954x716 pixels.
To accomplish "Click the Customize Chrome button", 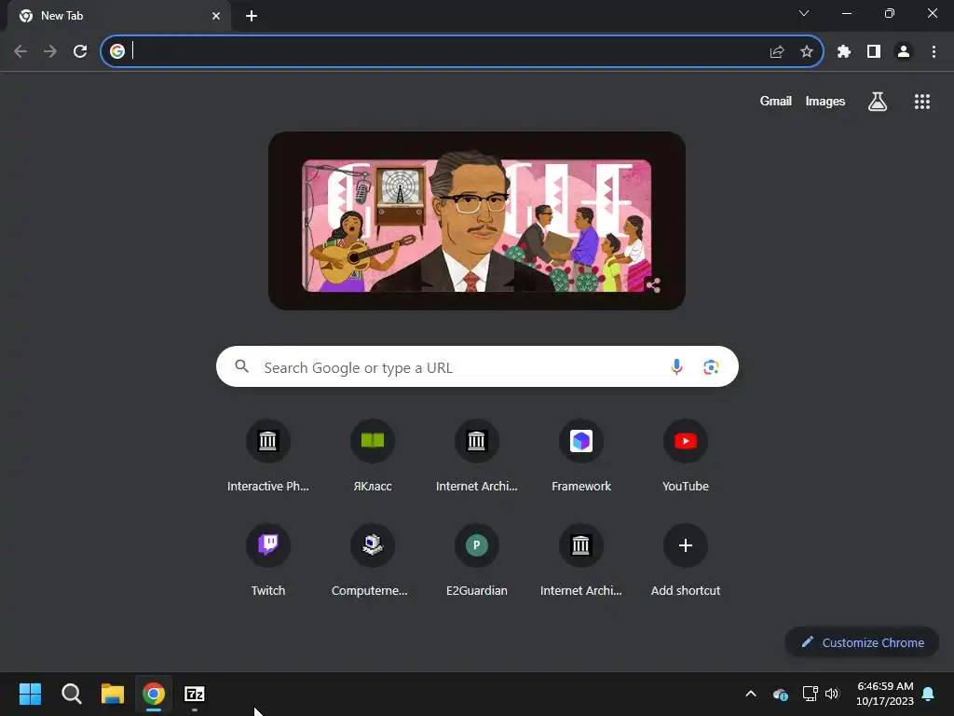I will (862, 642).
